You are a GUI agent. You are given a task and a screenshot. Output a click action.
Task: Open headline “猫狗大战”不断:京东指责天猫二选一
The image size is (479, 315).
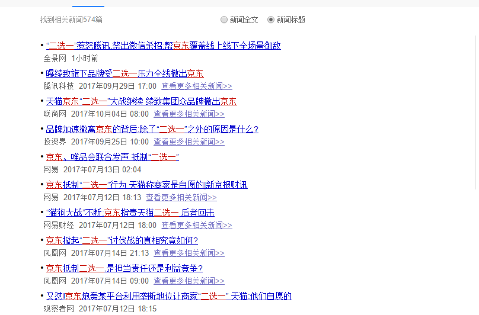[130, 213]
